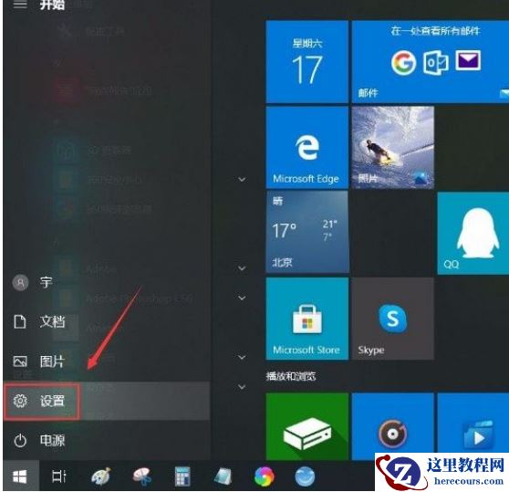
Task: Expand the chevron next to 播放和浏览 heading
Action: coord(242,386)
